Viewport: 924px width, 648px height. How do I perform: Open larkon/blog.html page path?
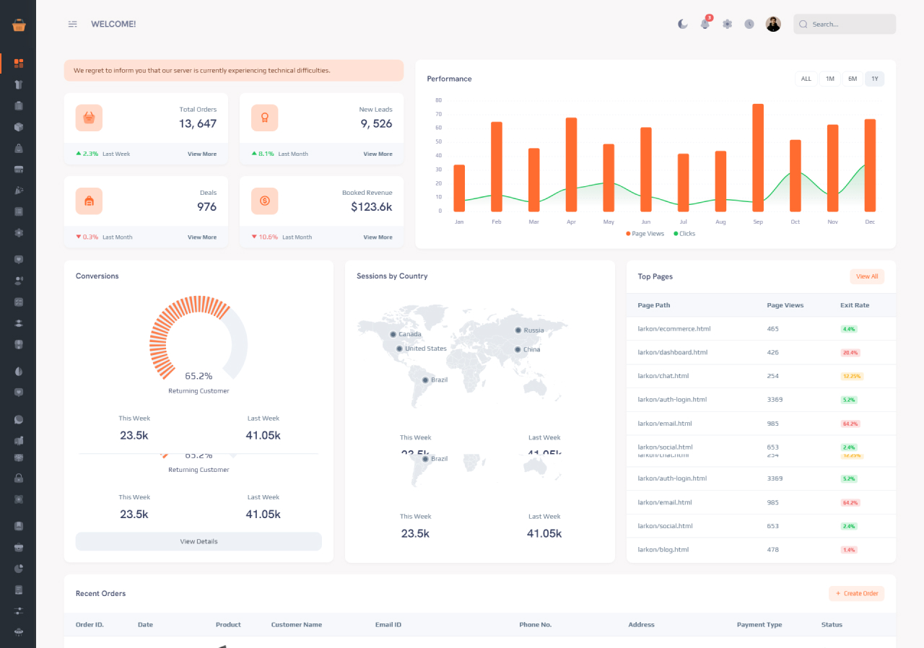(663, 549)
